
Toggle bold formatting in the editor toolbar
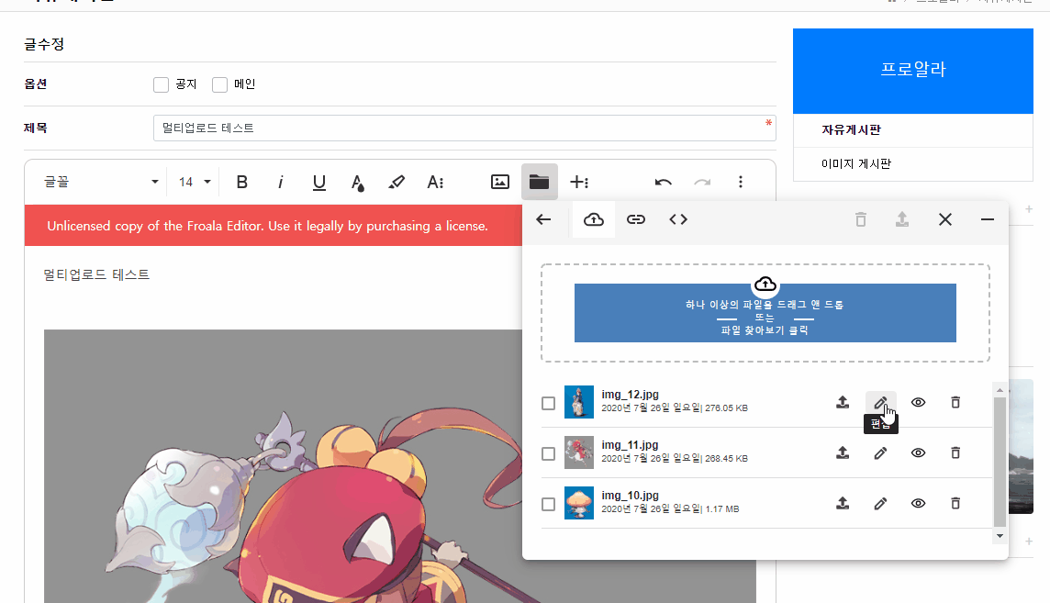tap(242, 182)
